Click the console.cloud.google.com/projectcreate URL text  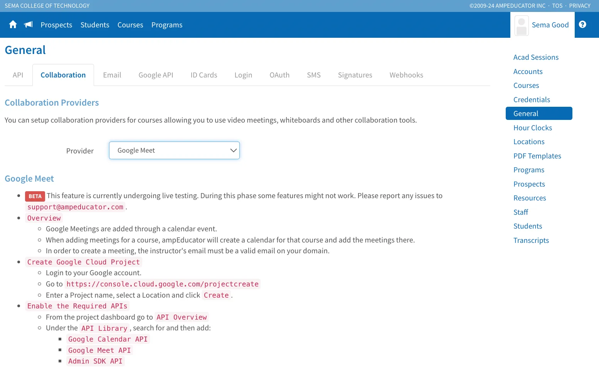pos(162,284)
